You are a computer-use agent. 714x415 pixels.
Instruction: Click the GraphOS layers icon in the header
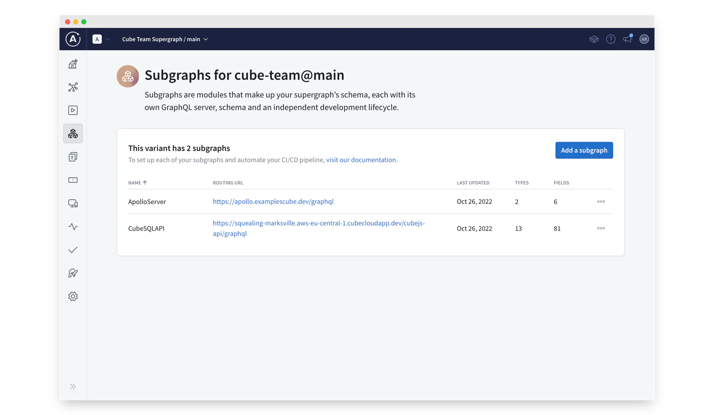coord(594,39)
